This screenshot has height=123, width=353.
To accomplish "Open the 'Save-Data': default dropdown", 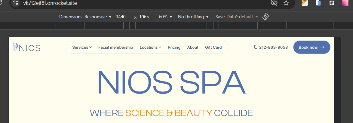I will [x=236, y=17].
